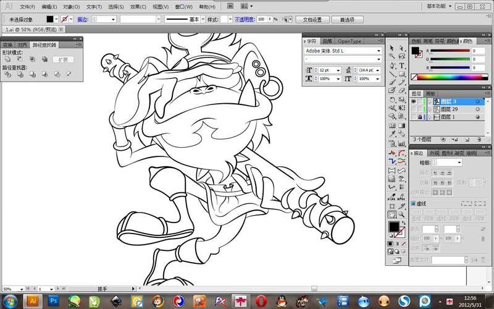Open Illustrator from the Windows taskbar
The height and width of the screenshot is (309, 494).
click(33, 301)
